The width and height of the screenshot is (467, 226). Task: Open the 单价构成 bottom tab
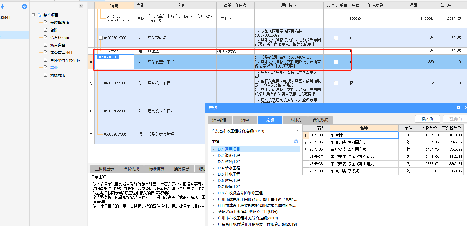coord(131,169)
